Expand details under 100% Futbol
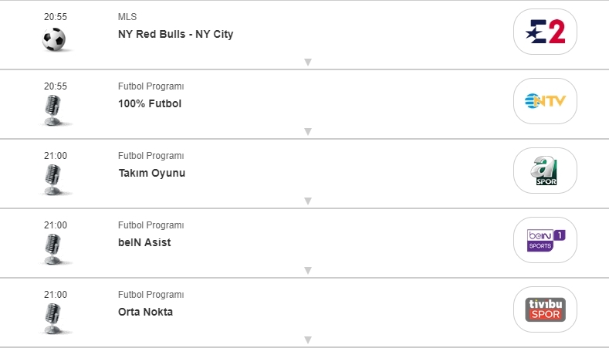Image resolution: width=609 pixels, height=348 pixels. pyautogui.click(x=307, y=131)
